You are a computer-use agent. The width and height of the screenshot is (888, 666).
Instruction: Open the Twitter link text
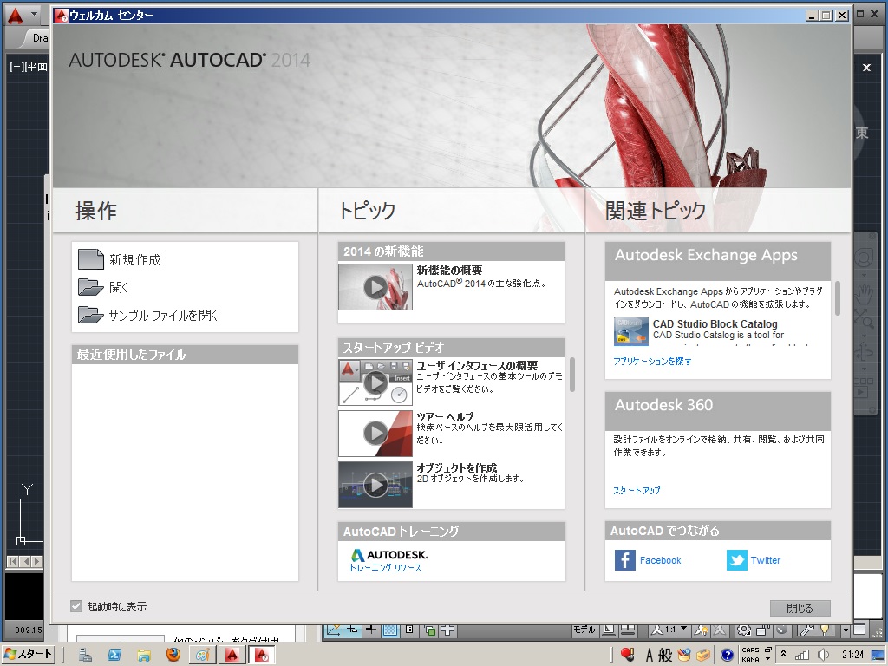(x=766, y=560)
